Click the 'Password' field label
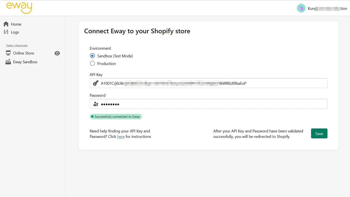Screen dimensions: 350x197 (x=98, y=95)
